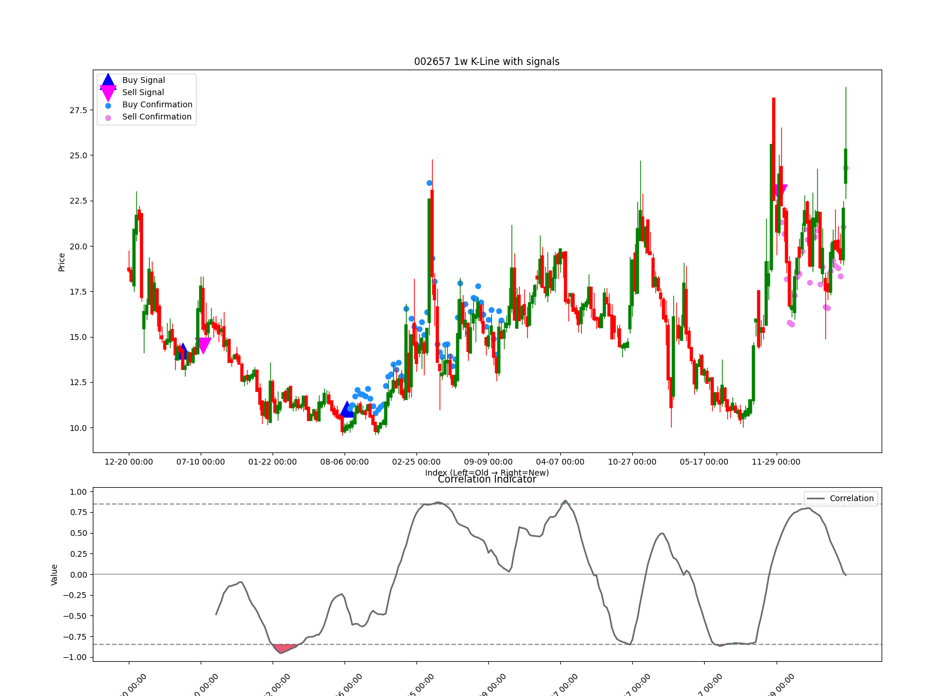Click the '07-10 00:00' date tick on price chart

point(201,462)
